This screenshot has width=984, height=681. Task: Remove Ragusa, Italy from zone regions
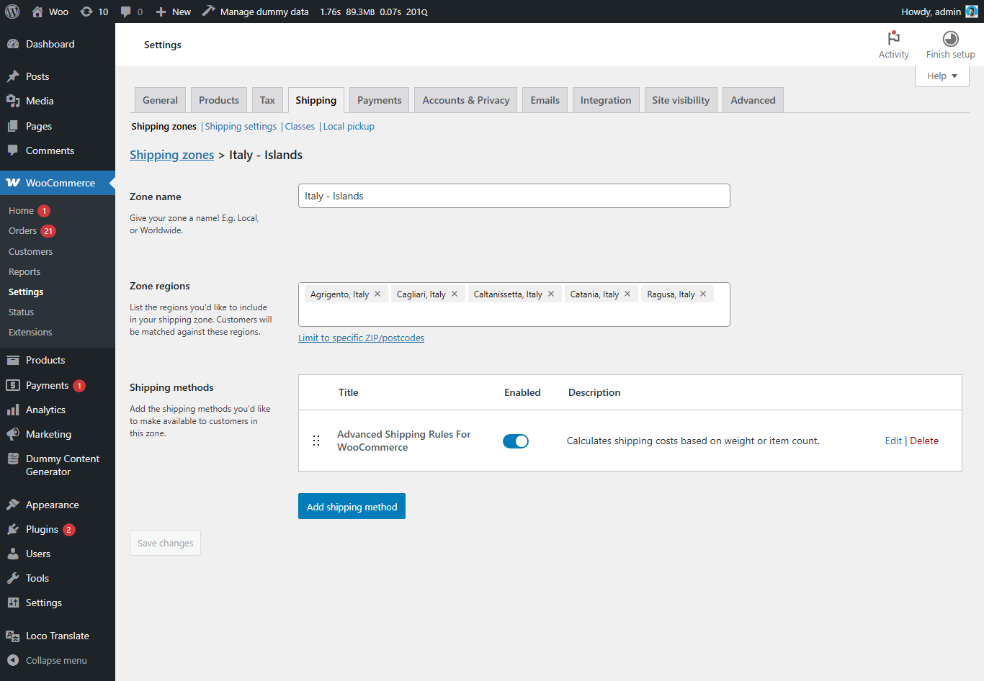703,294
